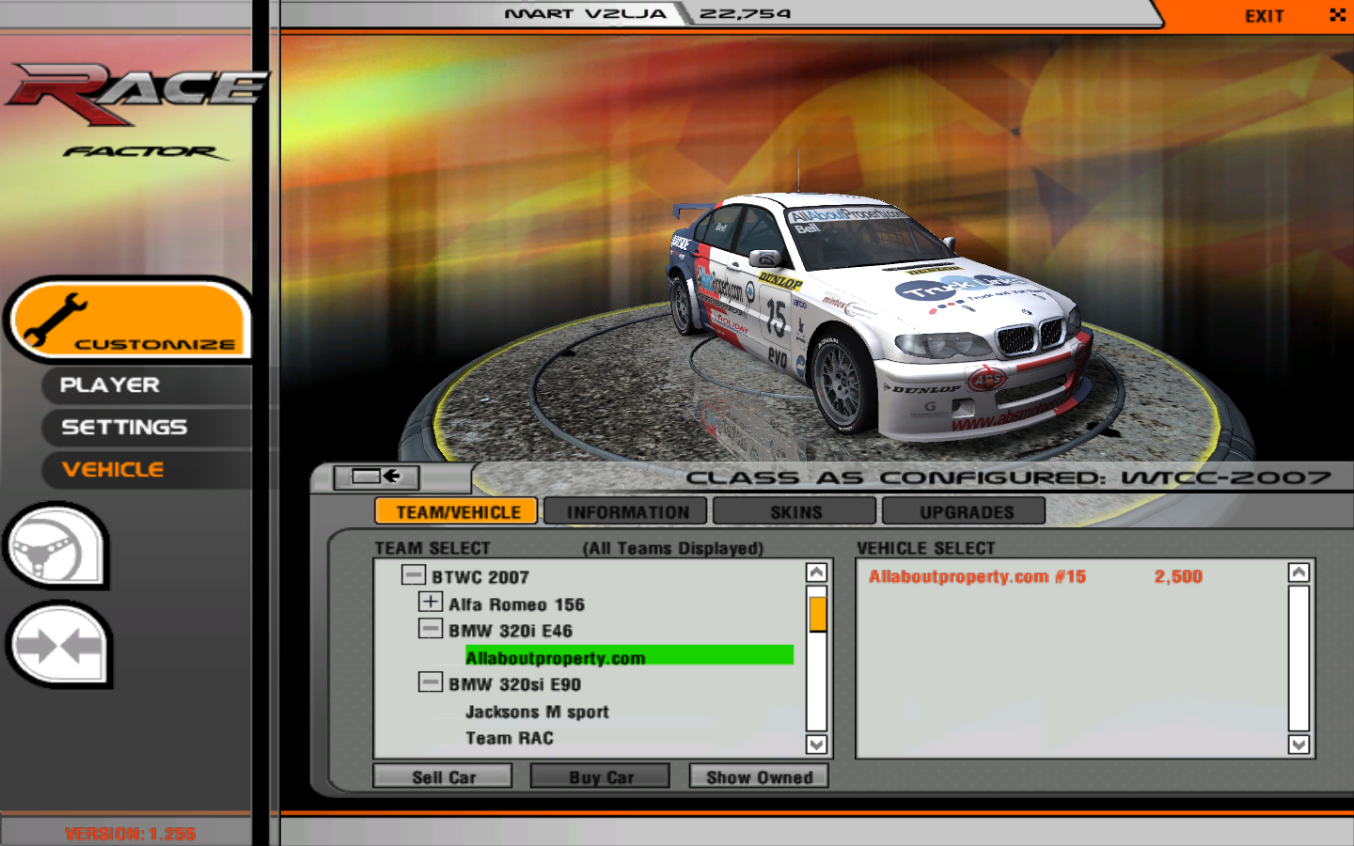The width and height of the screenshot is (1354, 846).
Task: Select the Team RAC entry
Action: 510,738
